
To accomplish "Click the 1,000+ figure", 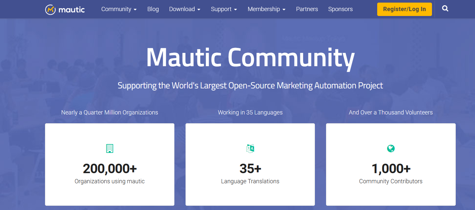I will 391,169.
